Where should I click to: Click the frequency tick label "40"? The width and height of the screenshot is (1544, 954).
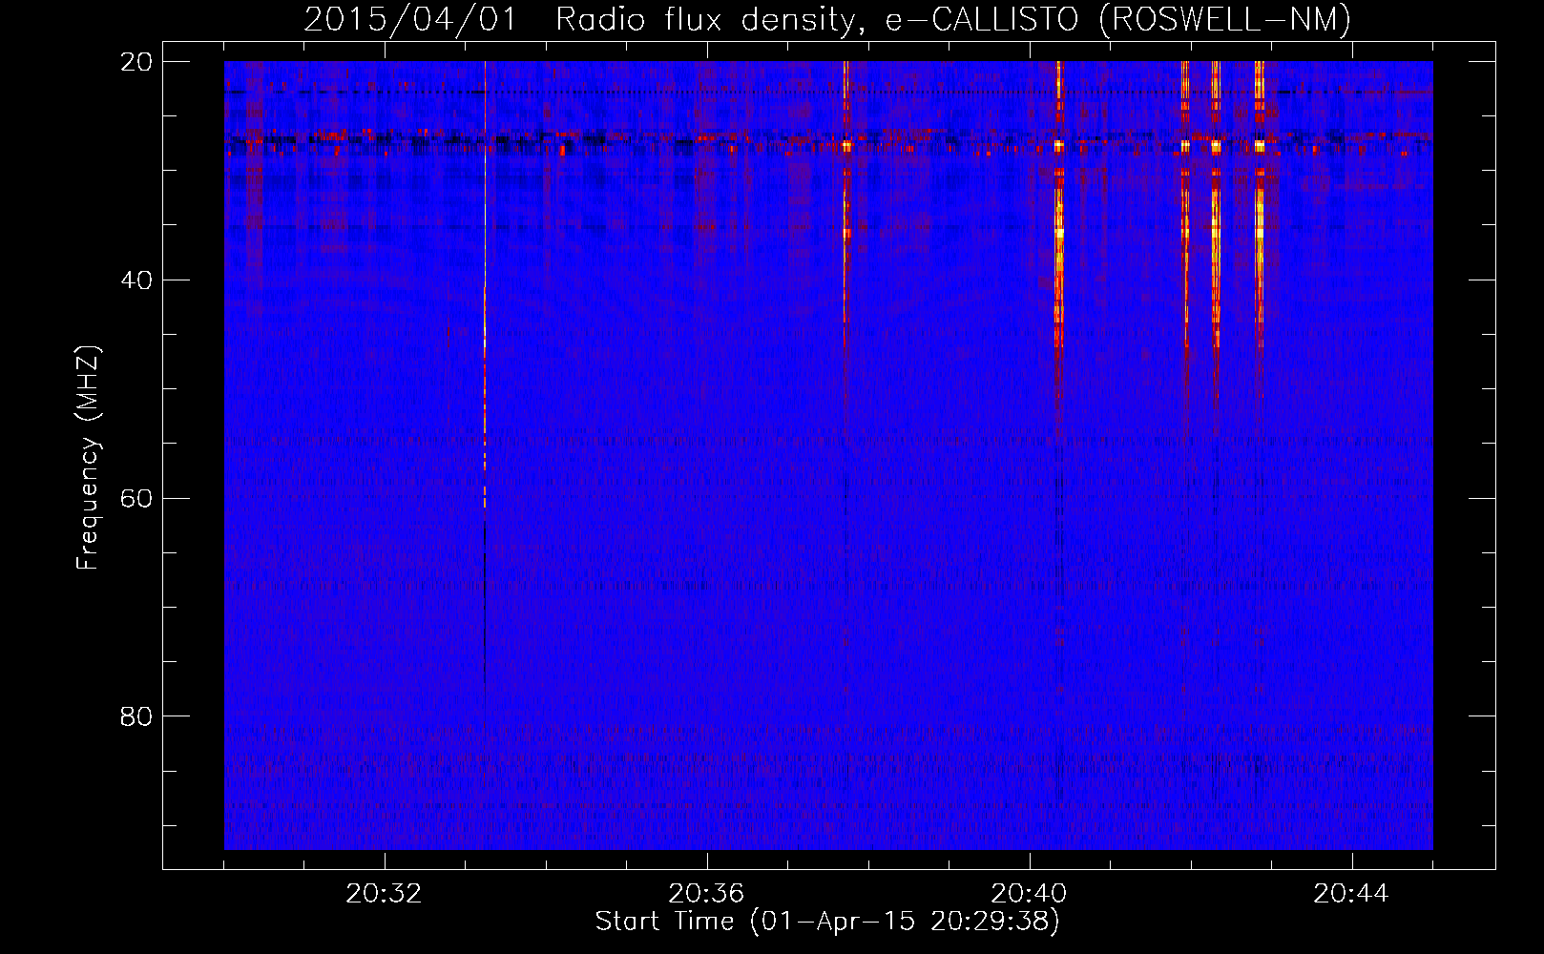click(136, 280)
